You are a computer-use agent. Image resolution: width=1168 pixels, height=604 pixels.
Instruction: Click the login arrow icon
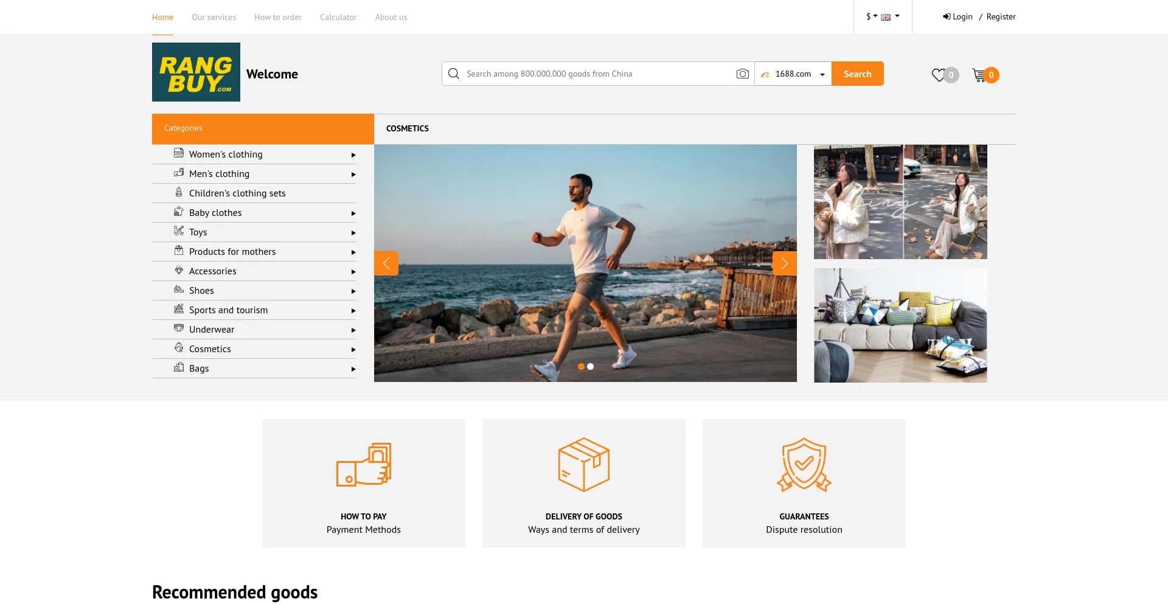coord(947,17)
